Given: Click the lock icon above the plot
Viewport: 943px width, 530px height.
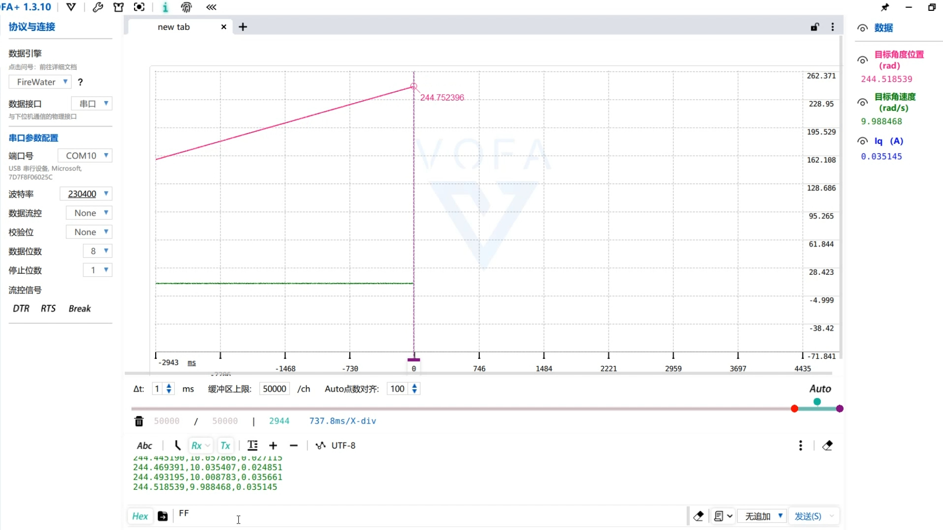Looking at the screenshot, I should (815, 27).
